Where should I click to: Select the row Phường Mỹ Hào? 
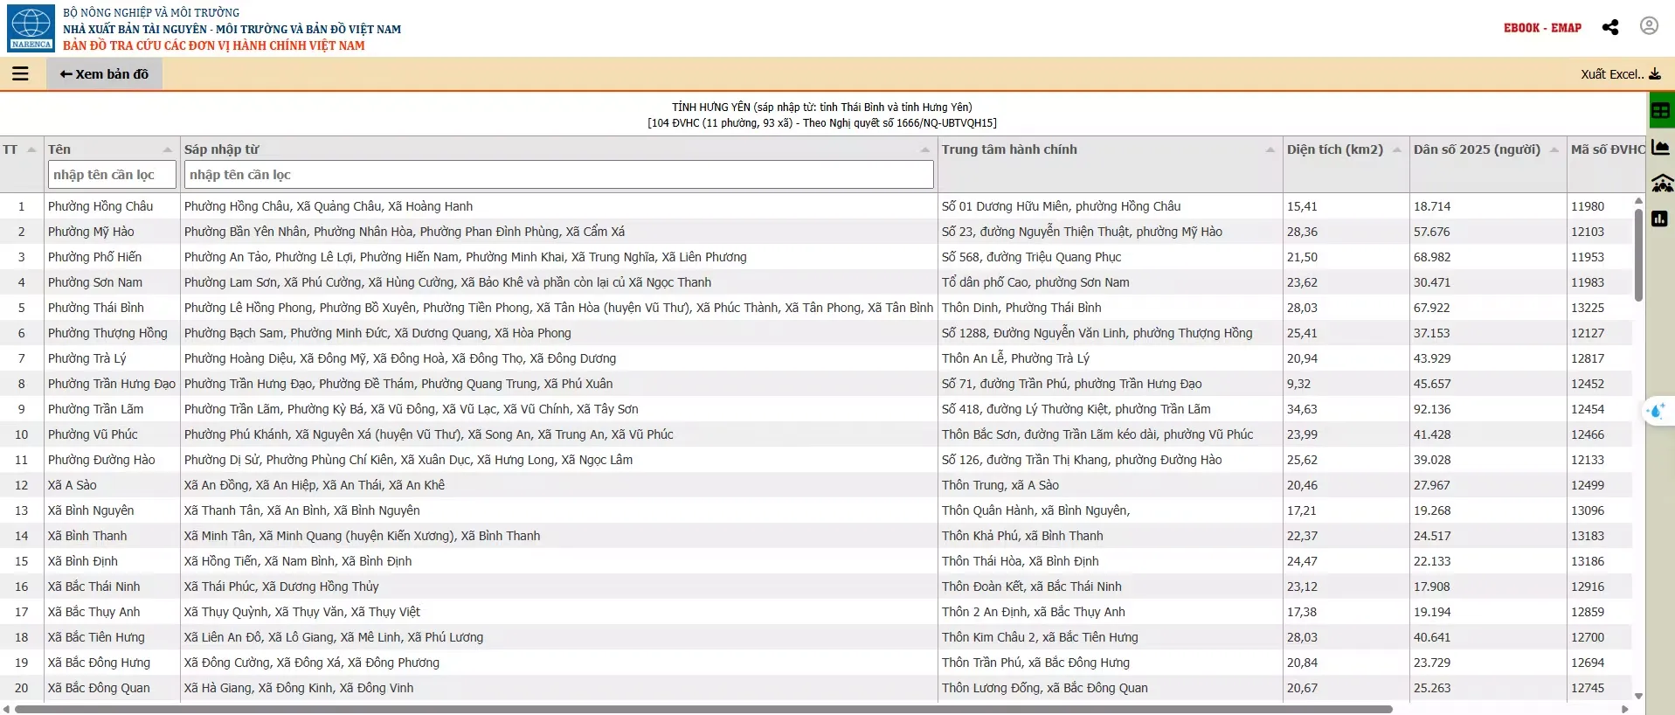point(817,232)
